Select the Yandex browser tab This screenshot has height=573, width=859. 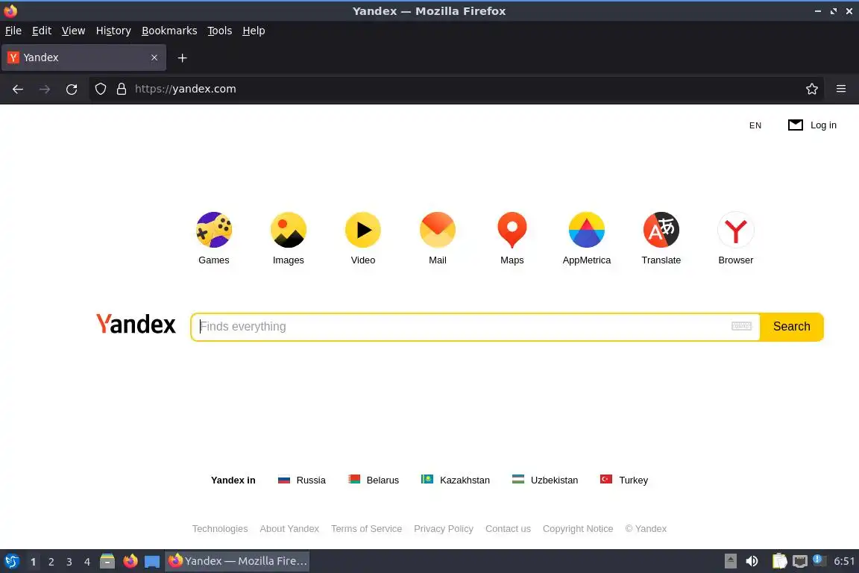pyautogui.click(x=84, y=57)
